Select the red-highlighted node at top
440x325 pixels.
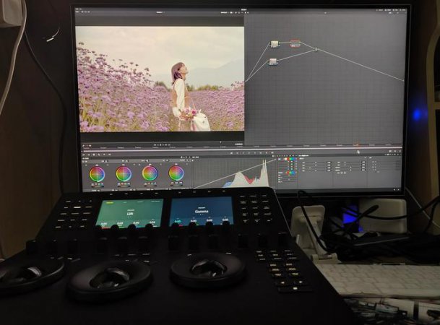click(295, 43)
